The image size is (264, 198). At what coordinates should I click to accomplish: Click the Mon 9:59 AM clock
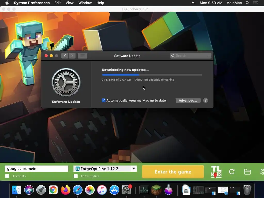point(211,3)
